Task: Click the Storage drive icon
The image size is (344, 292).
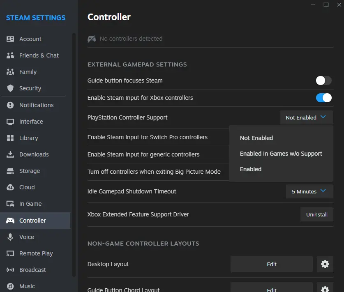Action: click(x=10, y=171)
